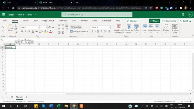
Task: Click the Redo arrow icon
Action: point(3,31)
